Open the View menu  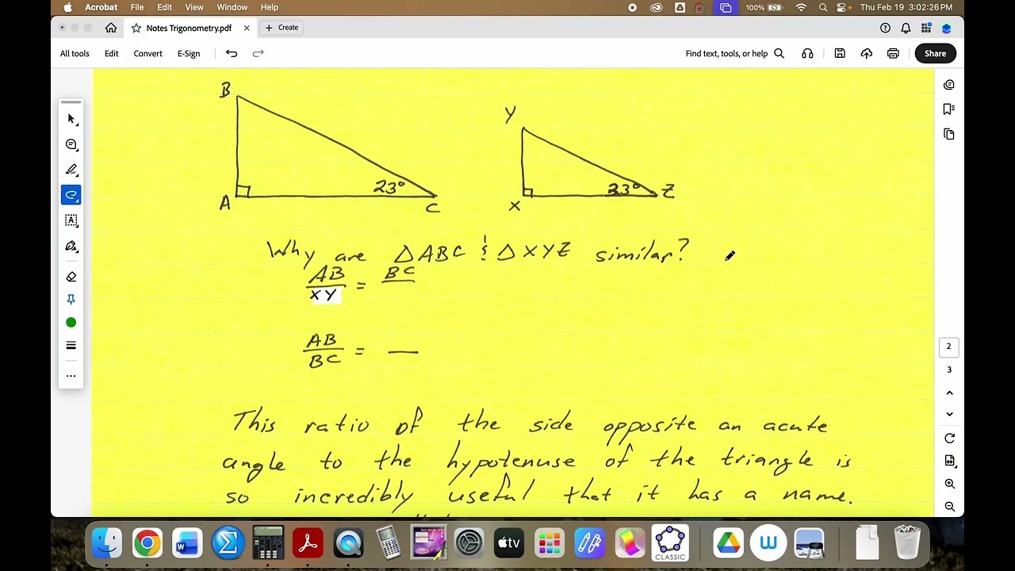pos(194,7)
